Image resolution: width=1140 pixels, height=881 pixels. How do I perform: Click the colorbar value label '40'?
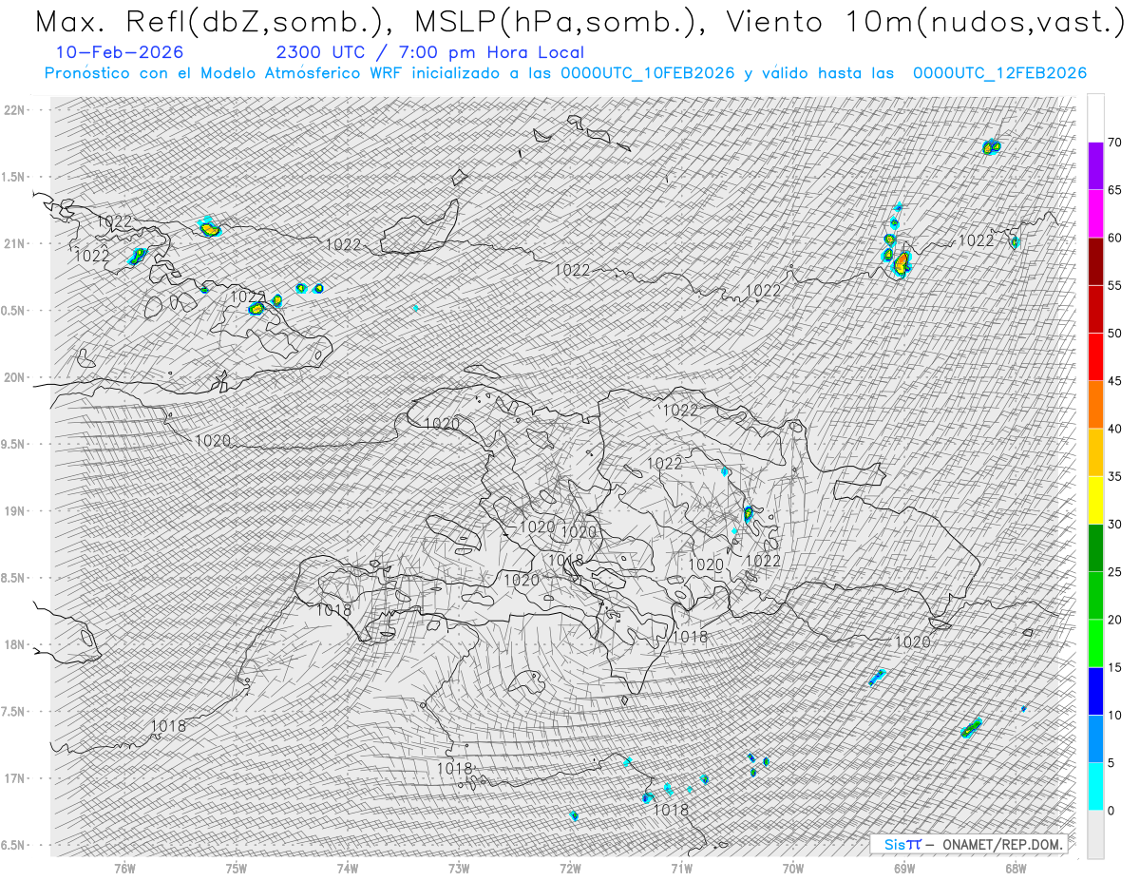pyautogui.click(x=1114, y=429)
